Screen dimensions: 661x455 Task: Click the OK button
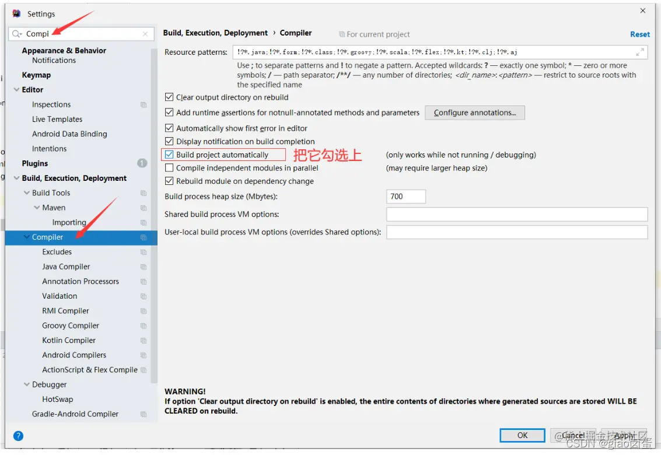(x=522, y=436)
